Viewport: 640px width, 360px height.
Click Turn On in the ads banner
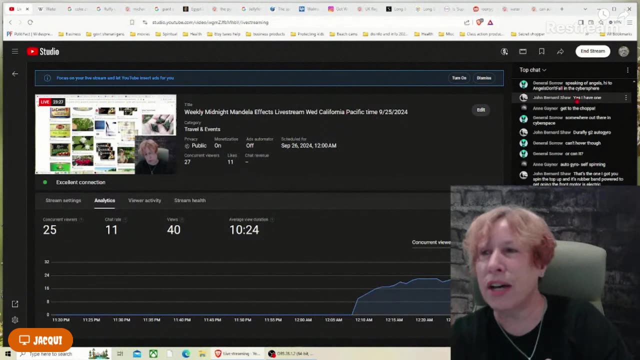459,78
